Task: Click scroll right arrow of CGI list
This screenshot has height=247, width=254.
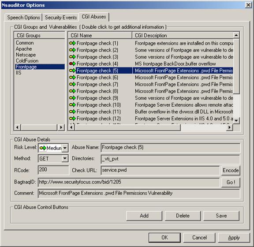Action: pos(230,127)
